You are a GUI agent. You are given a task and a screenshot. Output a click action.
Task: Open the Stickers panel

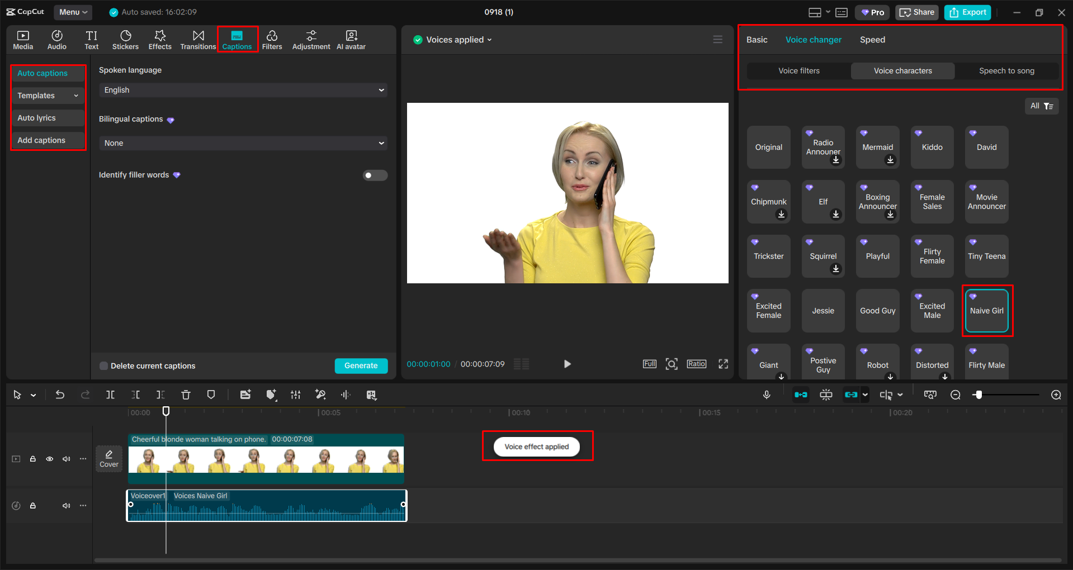(125, 39)
